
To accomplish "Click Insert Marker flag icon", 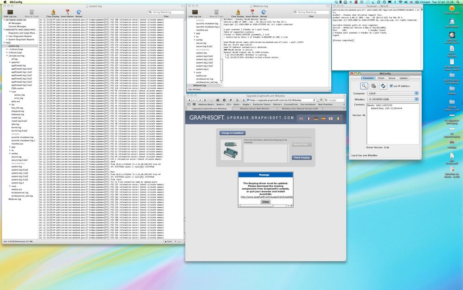I will coord(68,12).
